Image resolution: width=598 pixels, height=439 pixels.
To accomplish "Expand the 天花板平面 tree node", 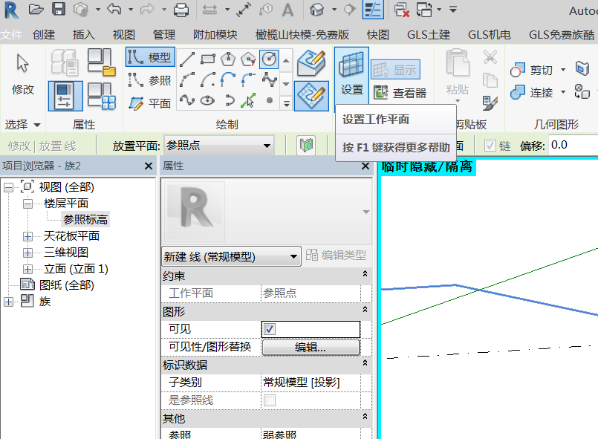I will tap(27, 236).
